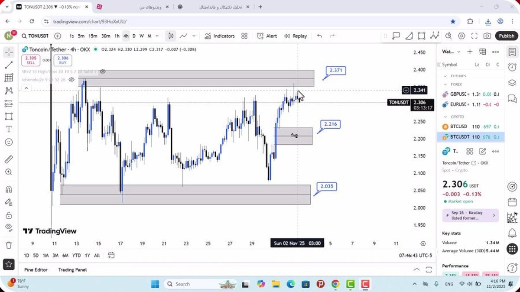The image size is (520, 292).
Task: Click the TONUSDT symbol search field
Action: pyautogui.click(x=35, y=36)
